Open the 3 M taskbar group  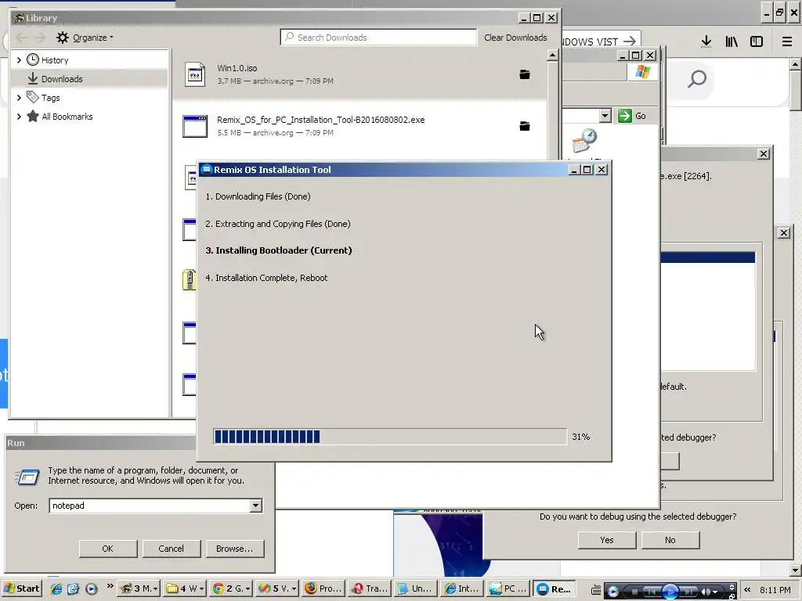[139, 588]
